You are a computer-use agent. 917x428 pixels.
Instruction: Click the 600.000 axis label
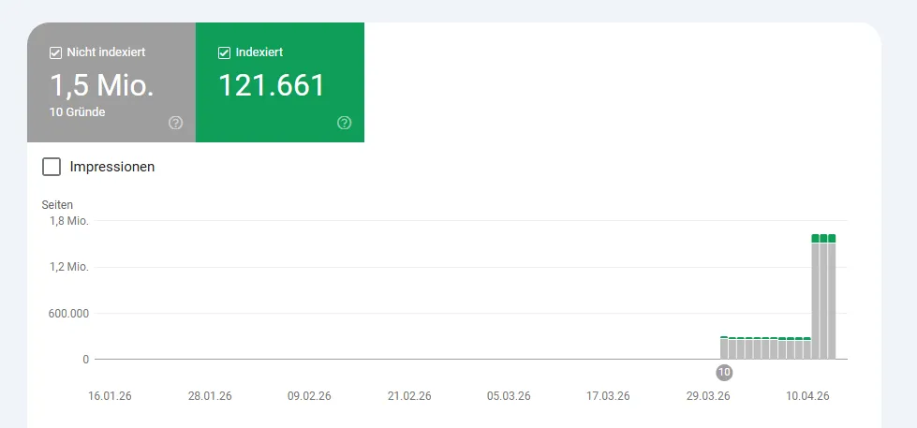[68, 314]
